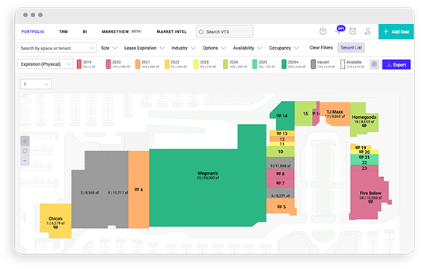The height and width of the screenshot is (269, 422).
Task: Focus the Search VTS field
Action: point(224,31)
